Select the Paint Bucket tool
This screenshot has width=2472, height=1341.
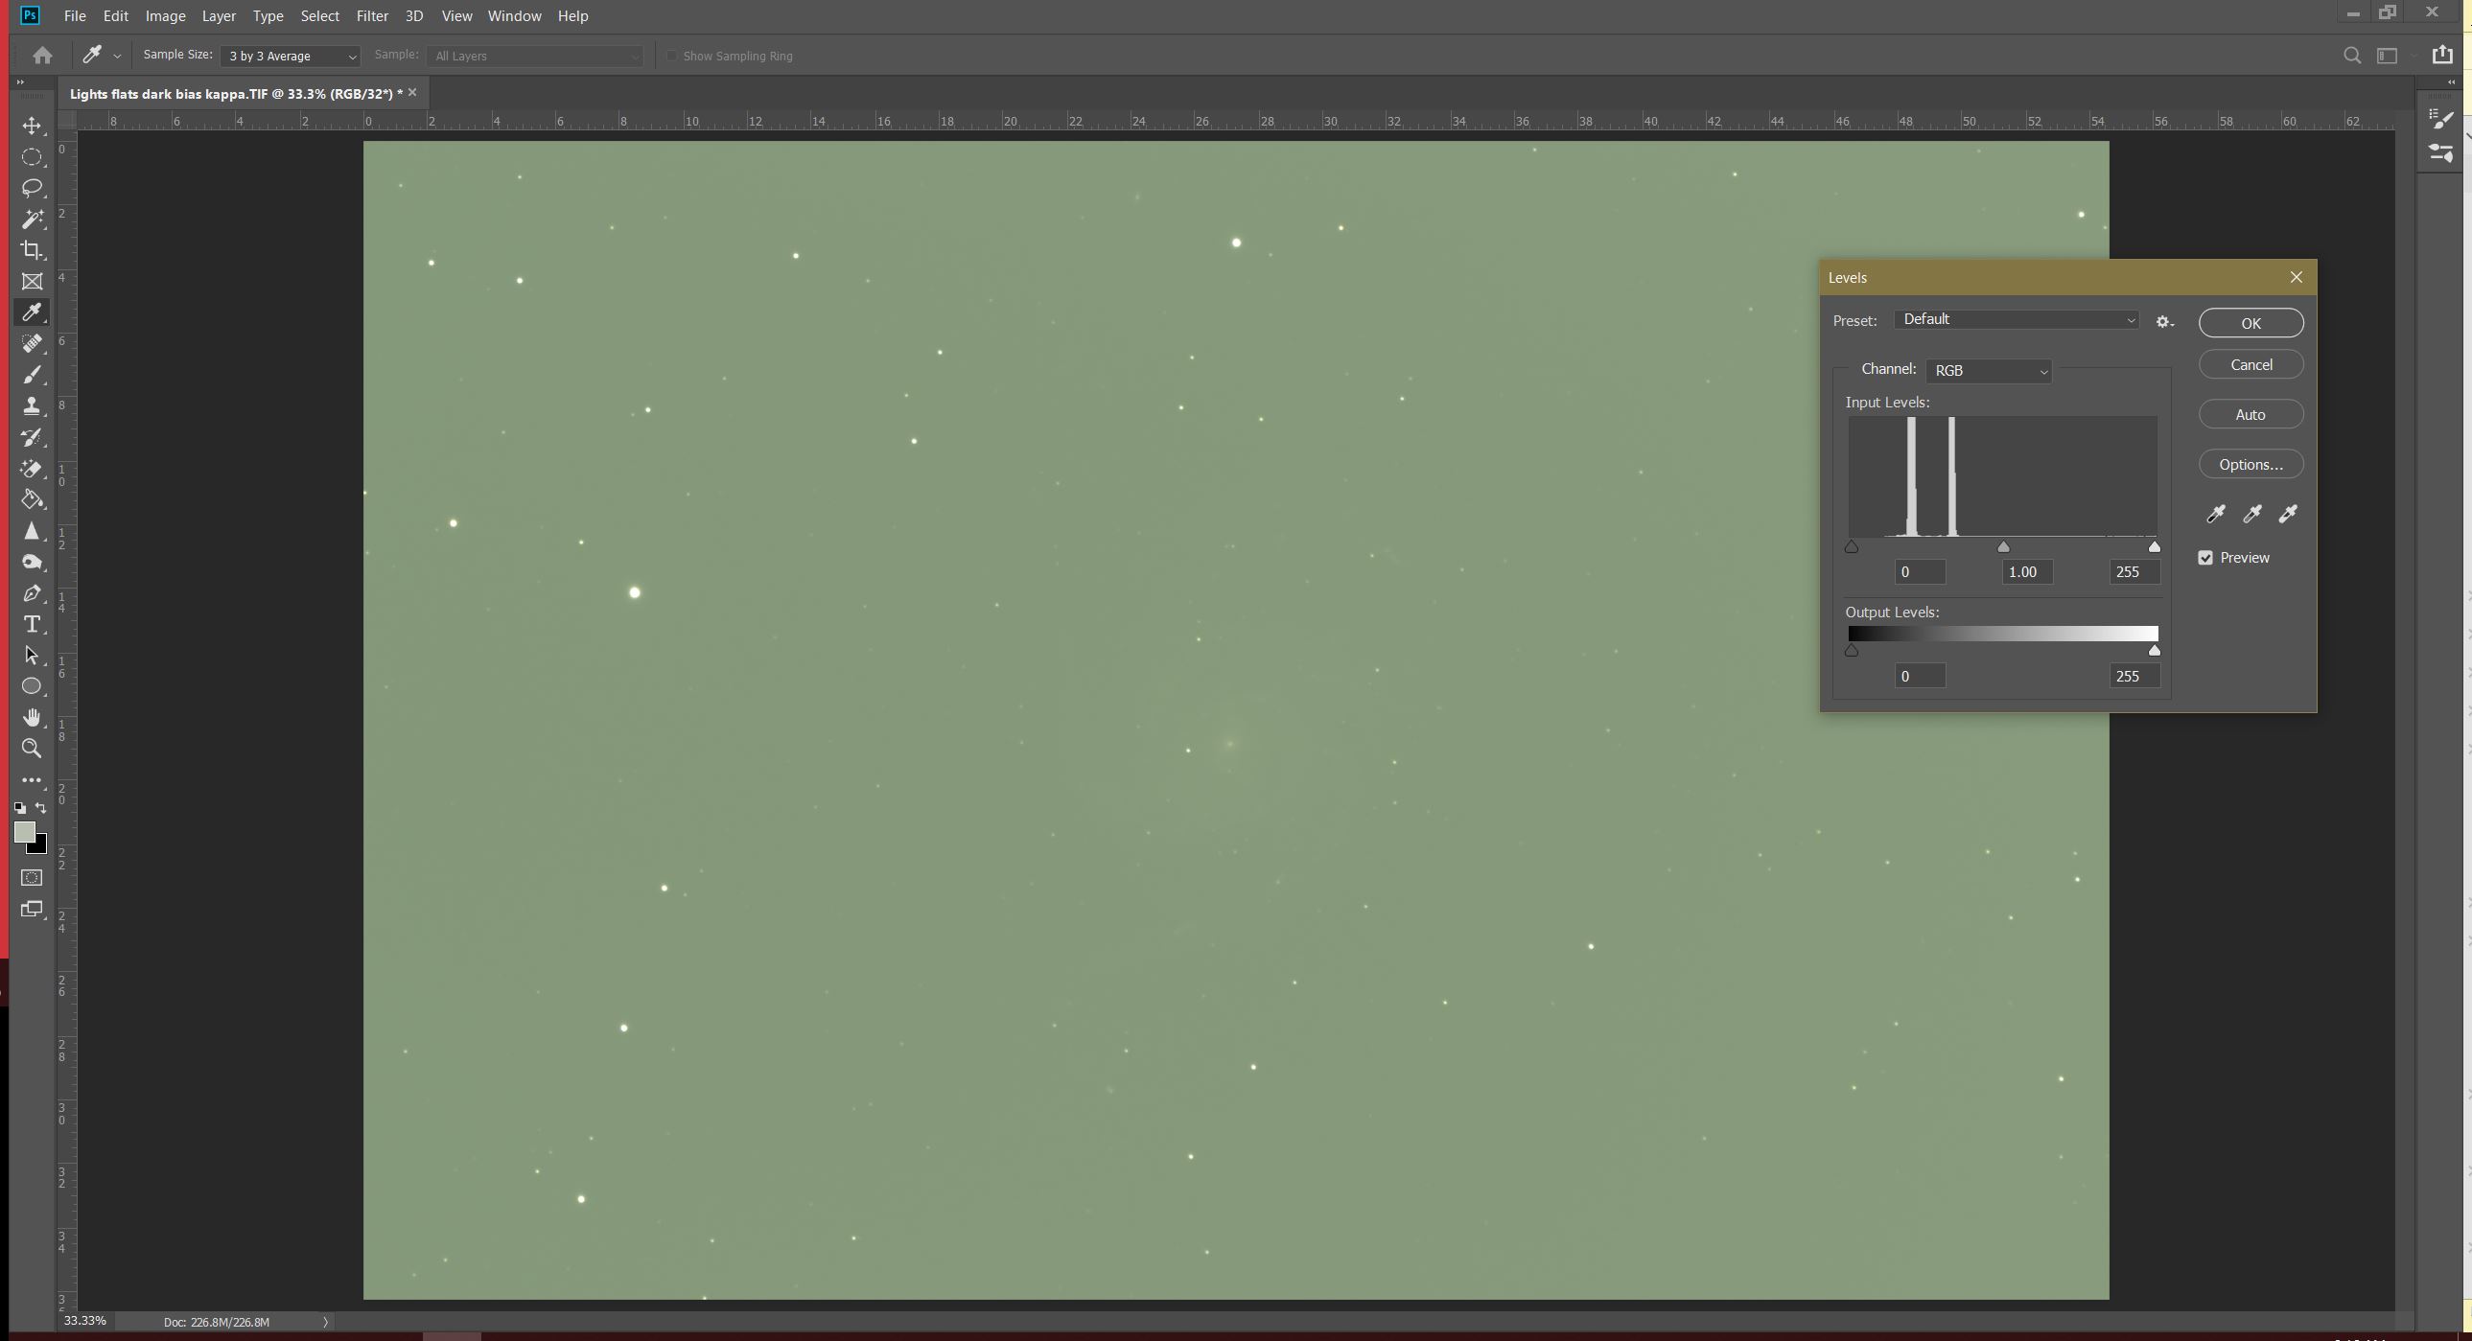point(32,499)
